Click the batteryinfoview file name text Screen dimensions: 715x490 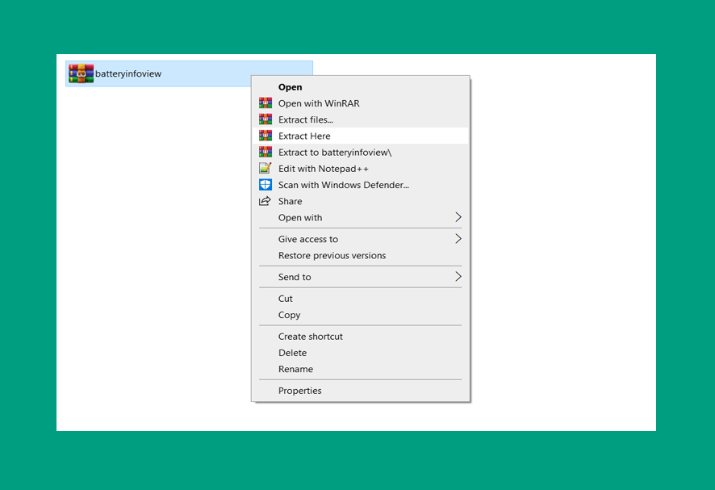point(128,74)
